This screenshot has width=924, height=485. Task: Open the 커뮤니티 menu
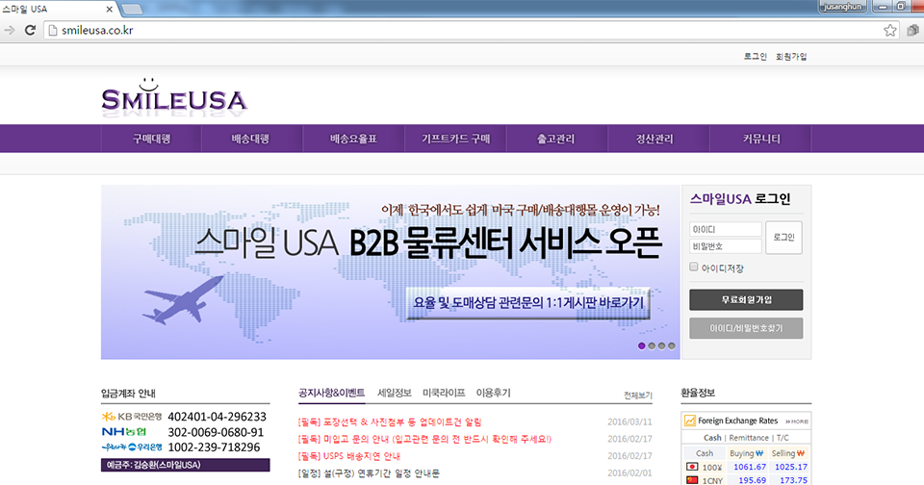pos(760,139)
